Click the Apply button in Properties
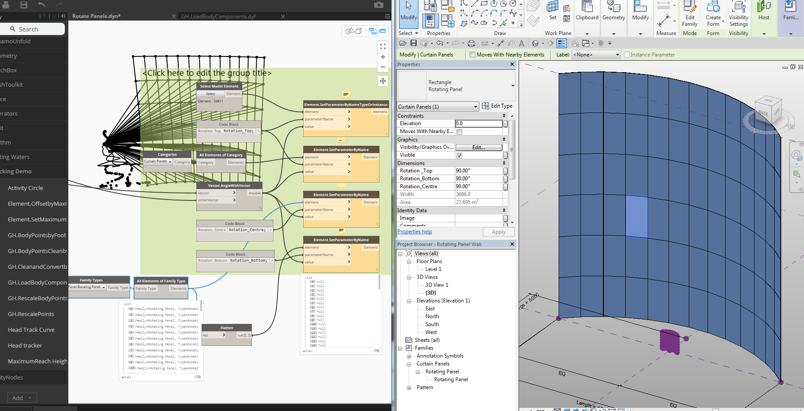Viewport: 804px width, 411px height. (x=498, y=232)
